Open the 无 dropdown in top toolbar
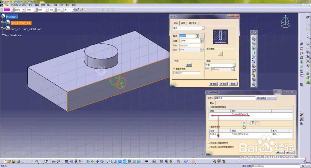Image resolution: width=311 pixels, height=168 pixels. 73,10
